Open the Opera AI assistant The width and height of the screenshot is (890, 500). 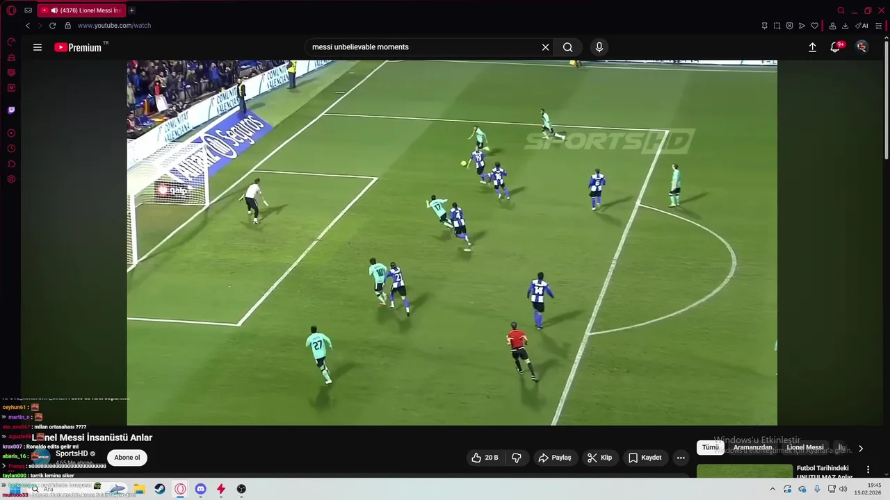click(x=861, y=26)
